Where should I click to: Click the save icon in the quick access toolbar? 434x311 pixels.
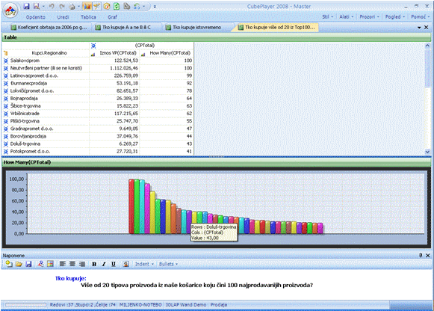26,6
